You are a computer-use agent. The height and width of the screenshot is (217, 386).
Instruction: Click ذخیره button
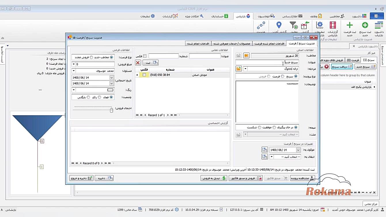[x=104, y=178]
